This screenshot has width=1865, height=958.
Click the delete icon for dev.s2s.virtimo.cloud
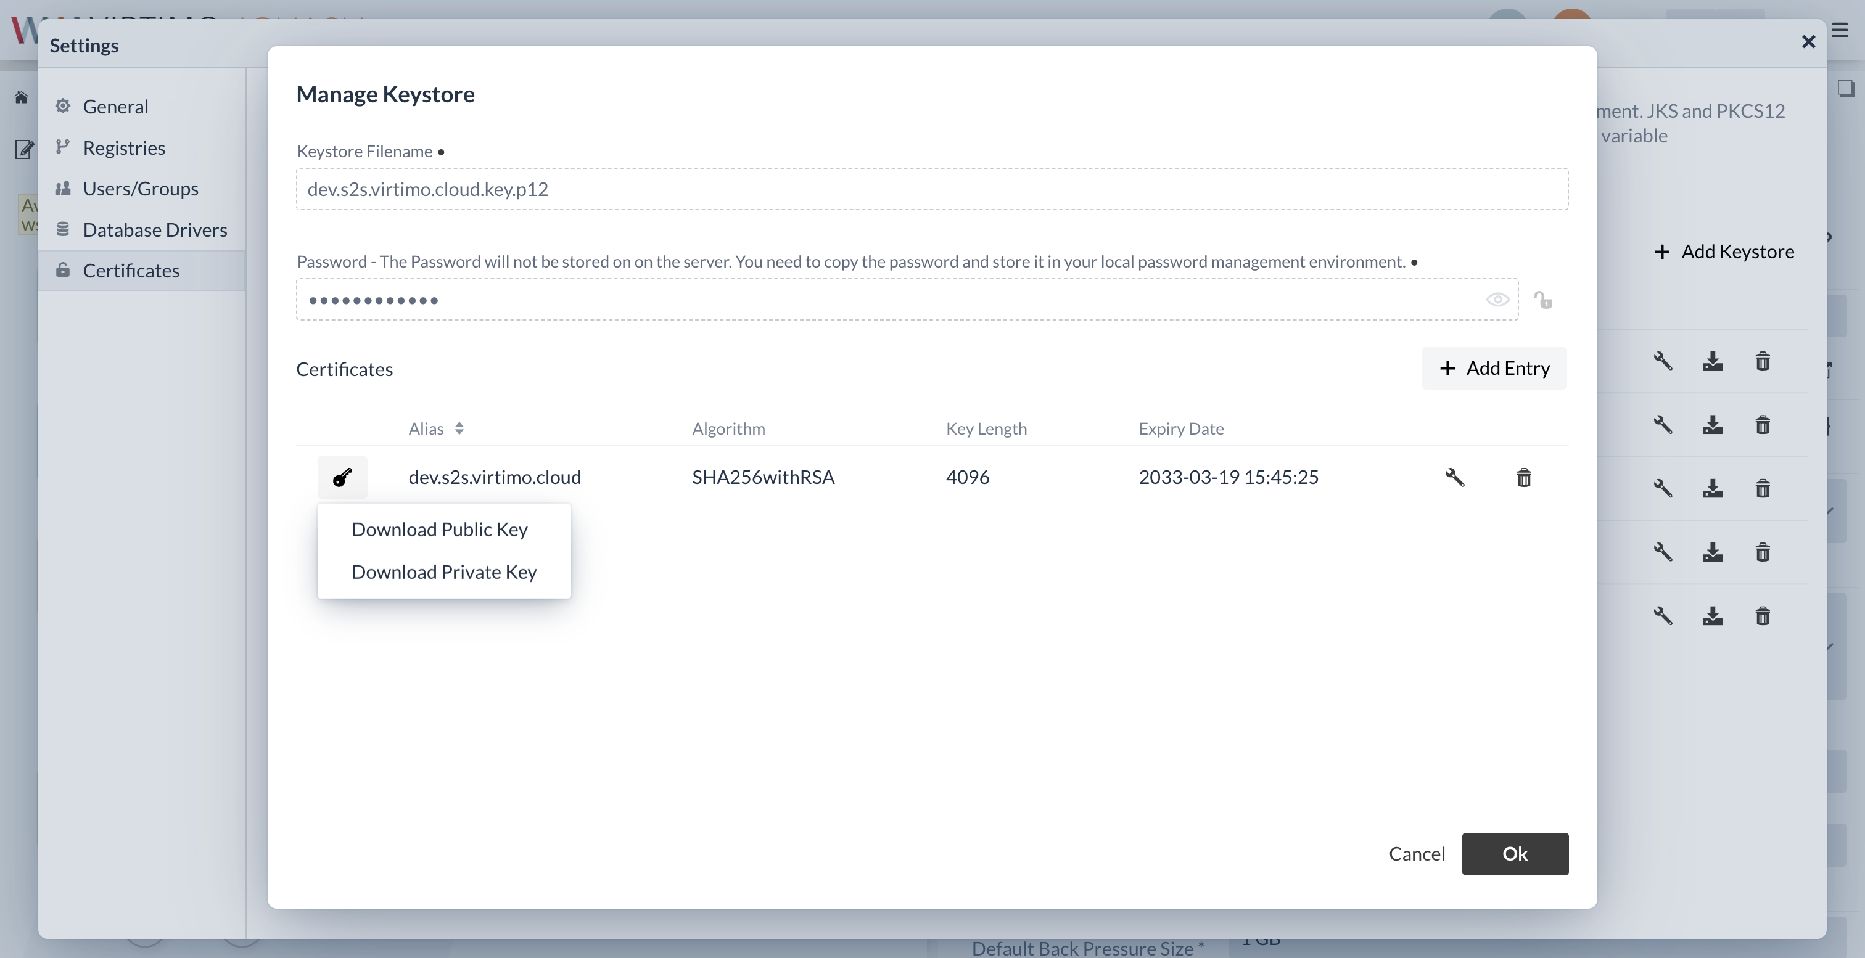1524,477
